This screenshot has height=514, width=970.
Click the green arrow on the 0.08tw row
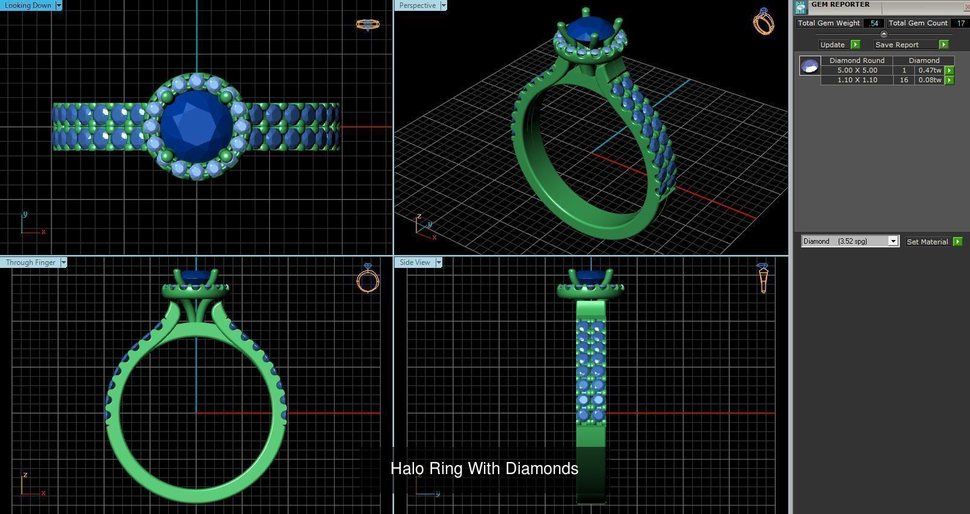949,80
